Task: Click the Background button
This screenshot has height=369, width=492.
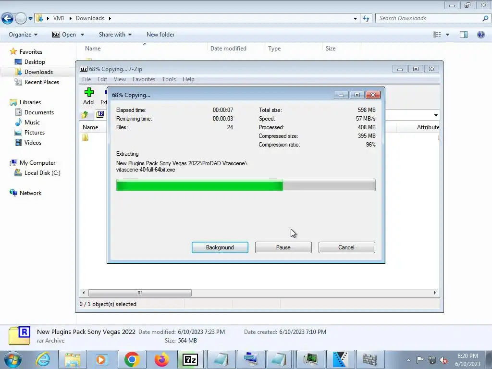Action: click(x=220, y=247)
